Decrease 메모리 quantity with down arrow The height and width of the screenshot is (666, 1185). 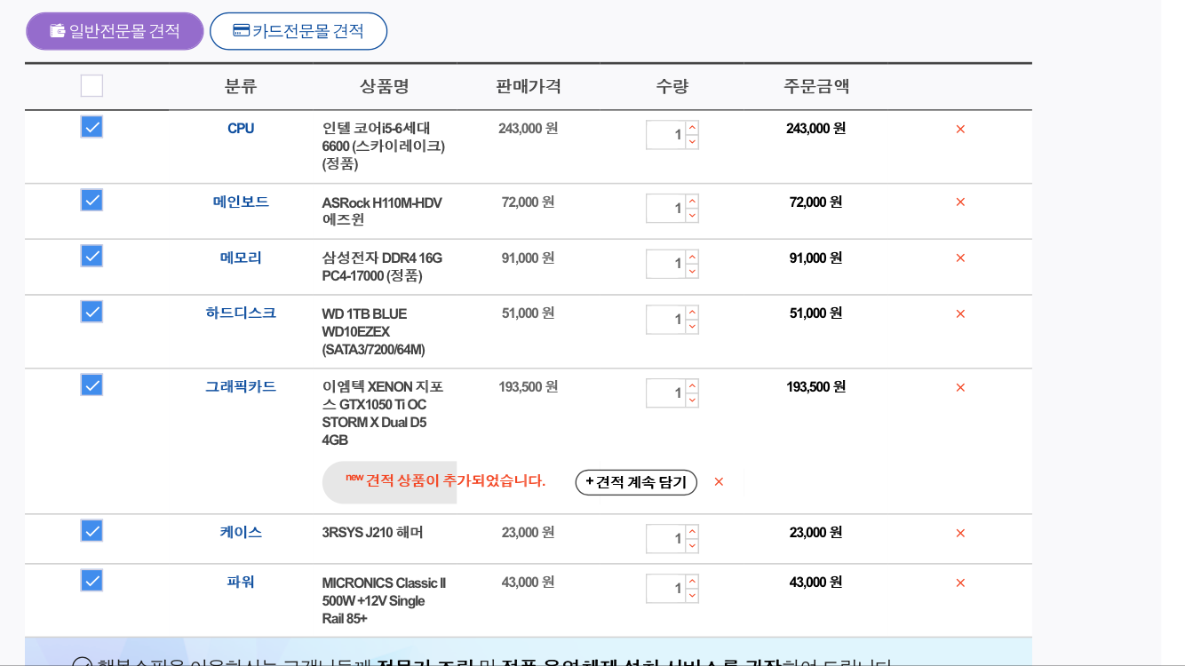tap(692, 271)
